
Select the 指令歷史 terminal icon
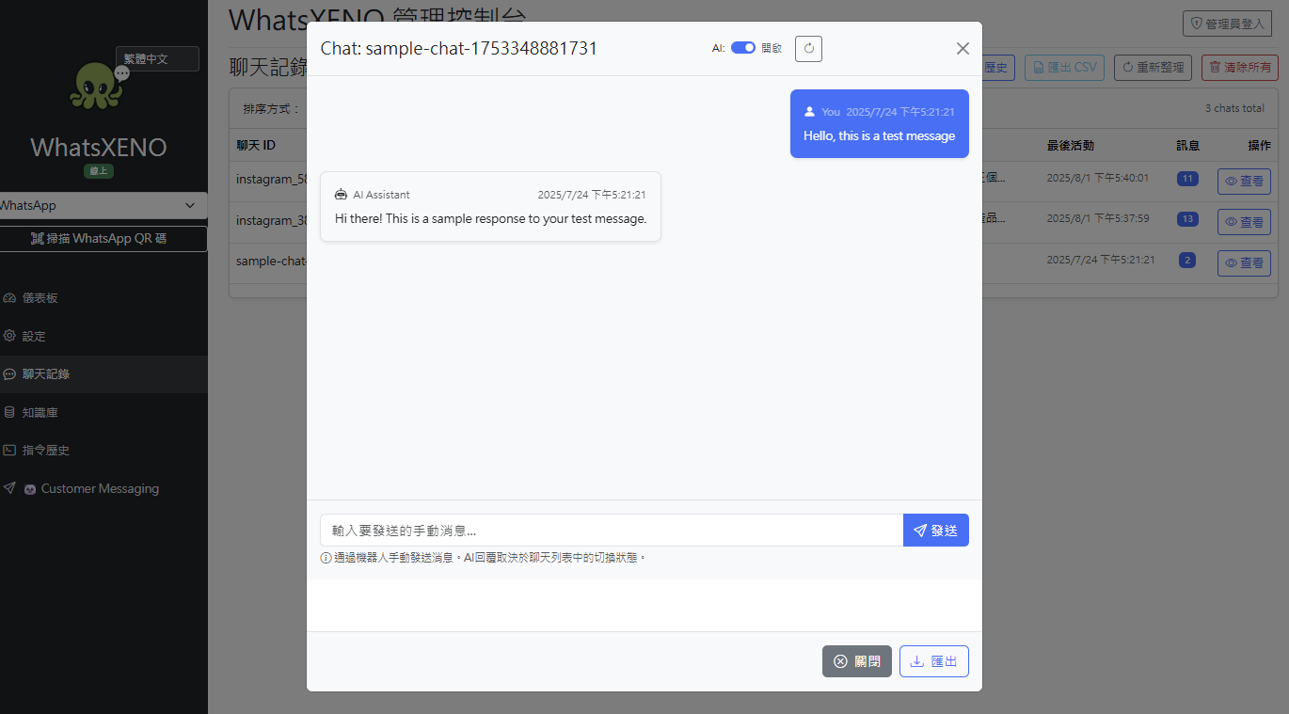pos(10,450)
